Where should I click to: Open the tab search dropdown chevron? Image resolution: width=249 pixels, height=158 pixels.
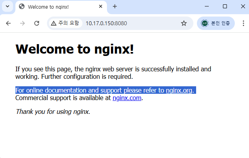7,6
